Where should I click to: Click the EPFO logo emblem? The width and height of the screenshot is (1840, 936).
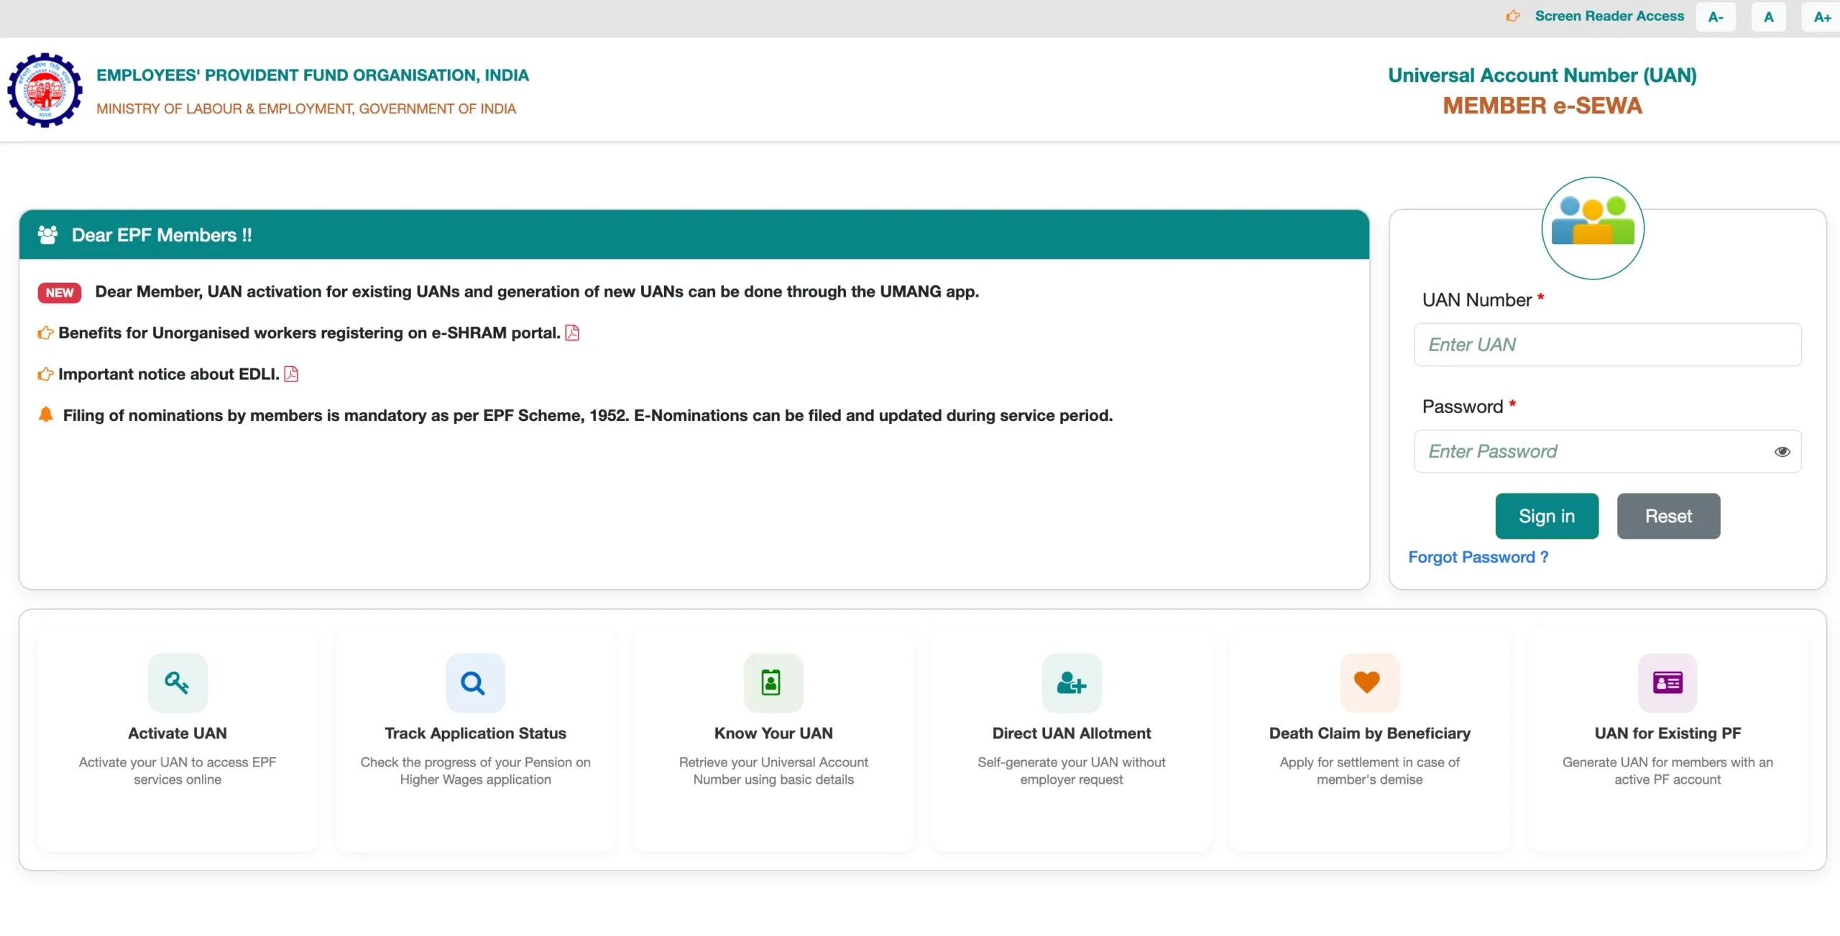[x=45, y=91]
